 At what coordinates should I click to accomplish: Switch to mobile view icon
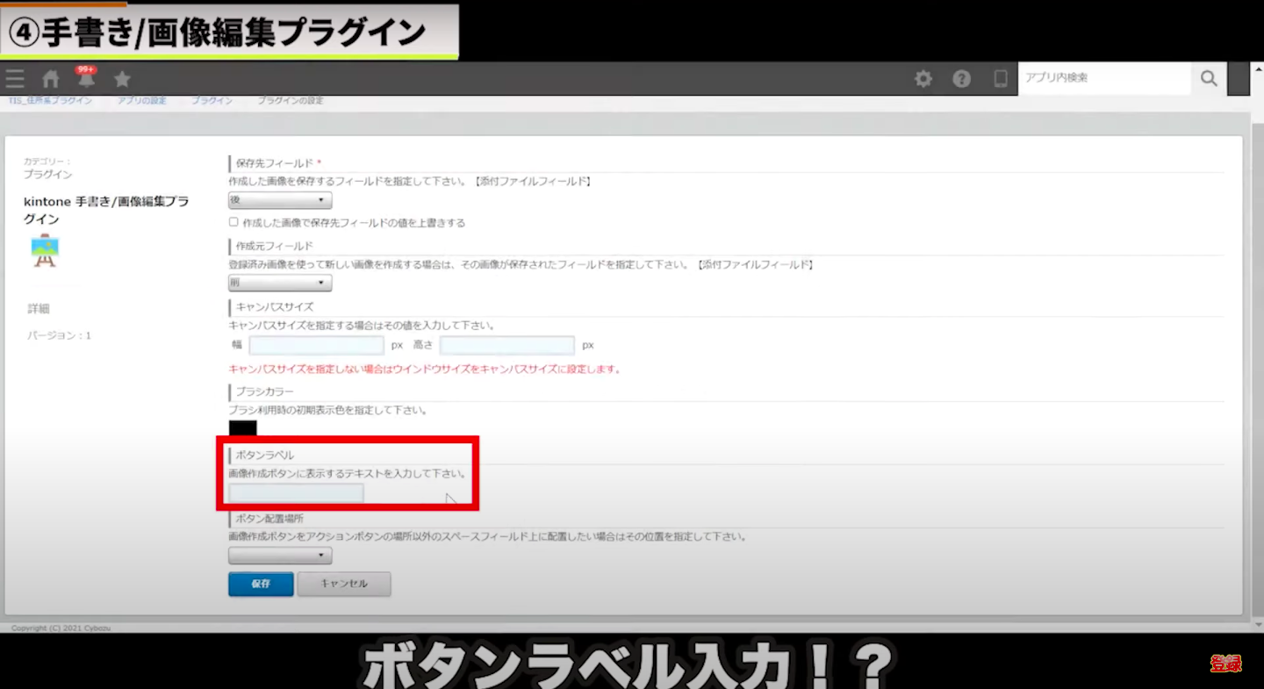click(1001, 79)
